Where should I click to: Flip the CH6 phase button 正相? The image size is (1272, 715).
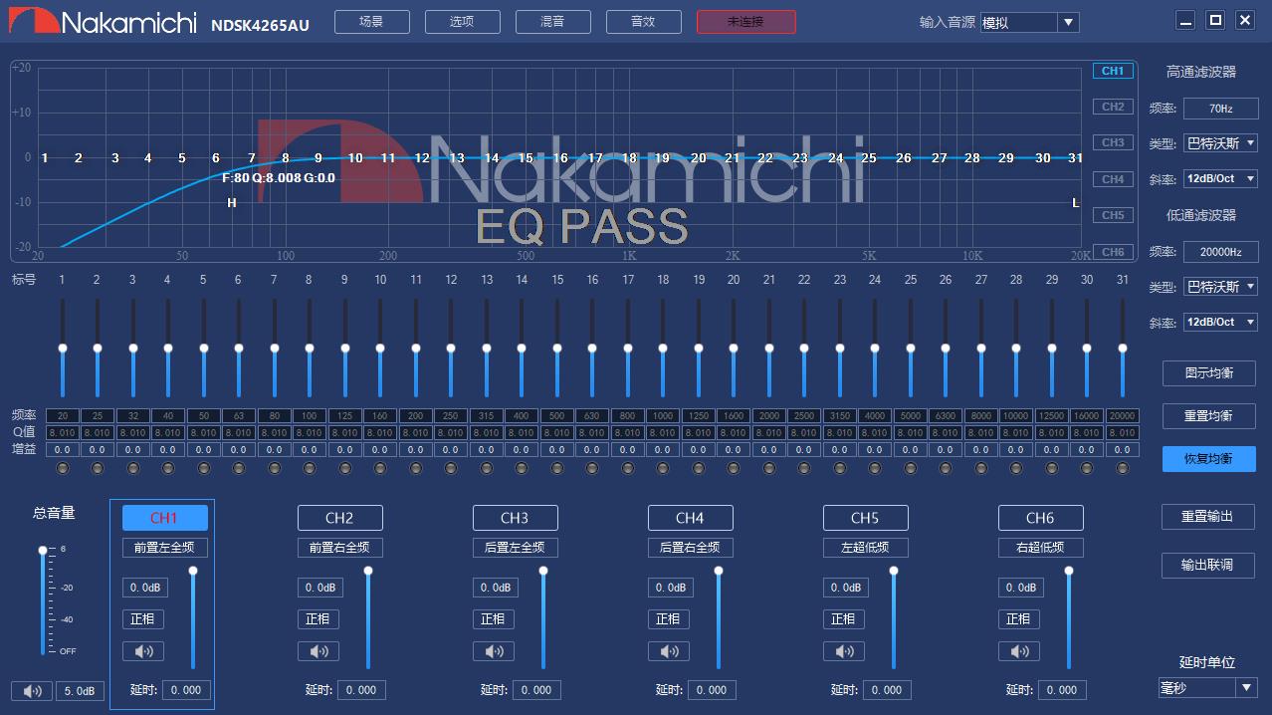click(x=1019, y=619)
